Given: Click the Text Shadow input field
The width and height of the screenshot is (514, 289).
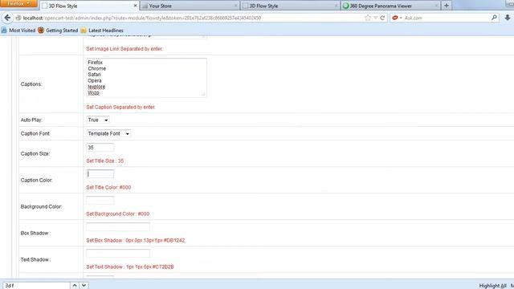Looking at the screenshot, I should [x=118, y=254].
